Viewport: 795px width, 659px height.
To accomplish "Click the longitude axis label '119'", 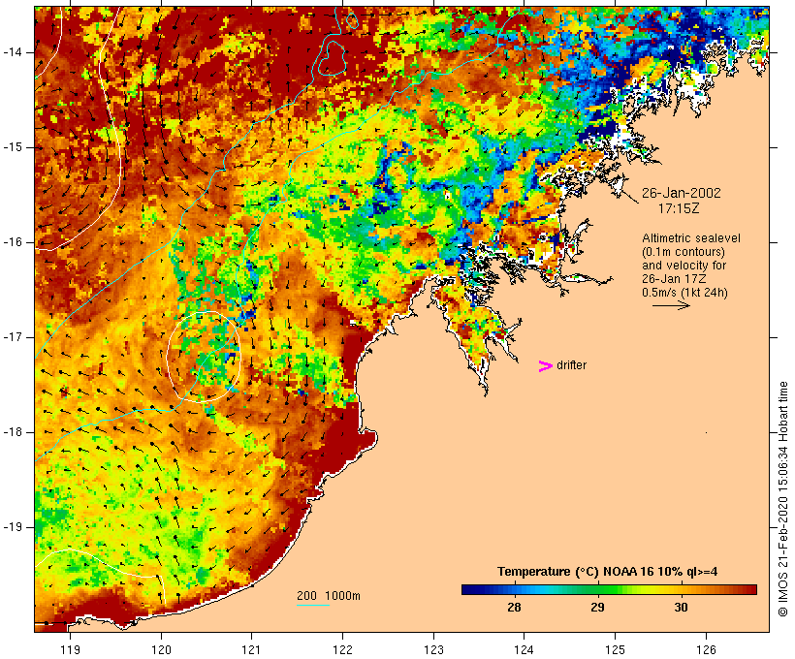I will [70, 649].
